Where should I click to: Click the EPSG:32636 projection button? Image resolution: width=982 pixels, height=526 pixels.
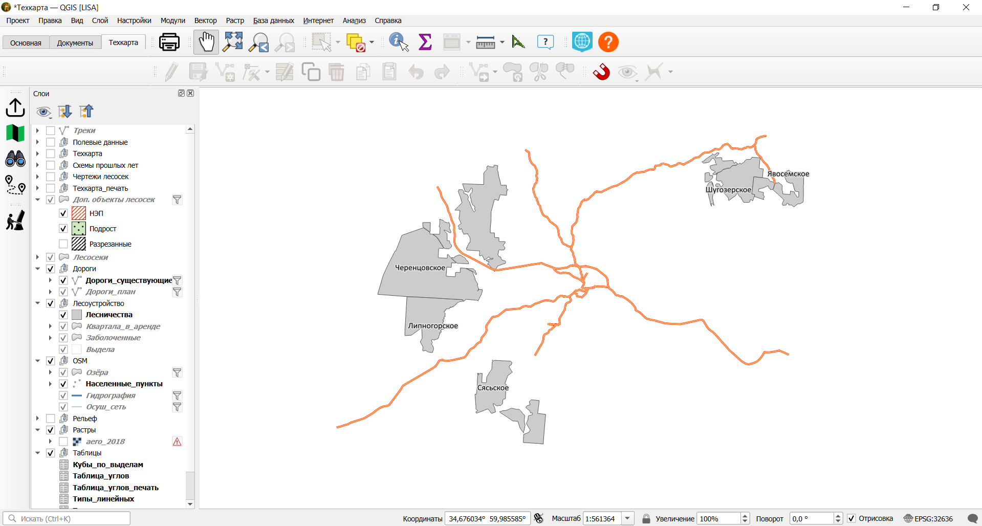pos(928,518)
